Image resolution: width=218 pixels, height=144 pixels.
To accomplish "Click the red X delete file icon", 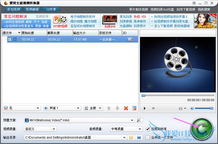I will [126, 108].
